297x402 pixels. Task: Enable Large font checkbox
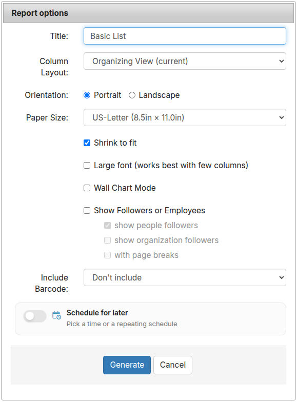coord(87,165)
